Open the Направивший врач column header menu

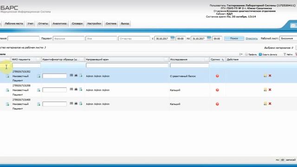[x=166, y=59]
